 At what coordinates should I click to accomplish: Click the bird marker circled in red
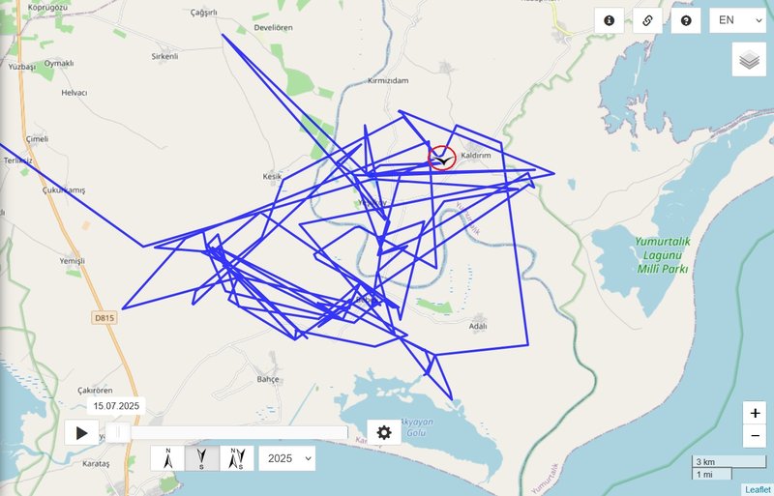(x=442, y=159)
